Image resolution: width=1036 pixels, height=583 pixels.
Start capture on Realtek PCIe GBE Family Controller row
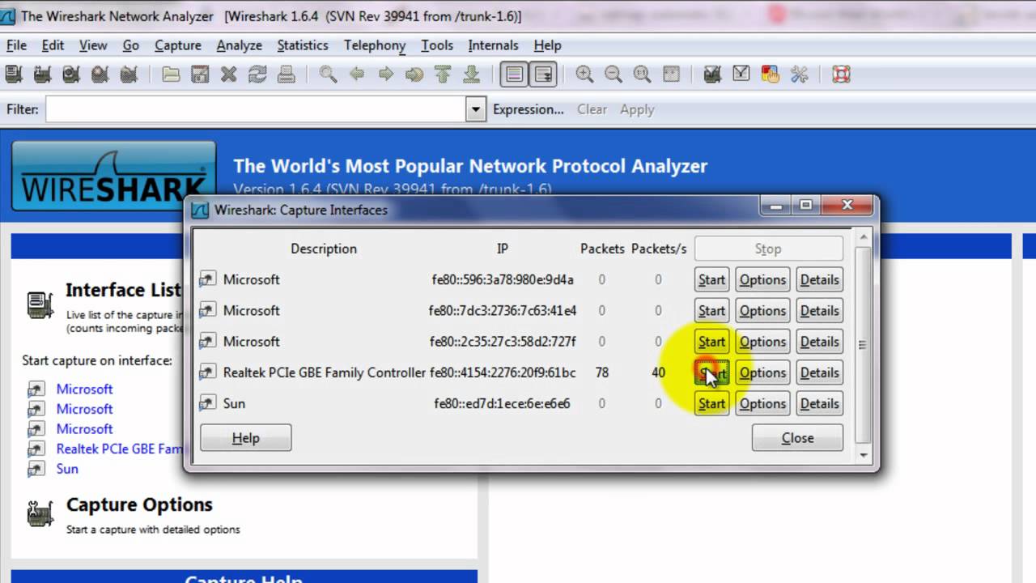click(711, 372)
